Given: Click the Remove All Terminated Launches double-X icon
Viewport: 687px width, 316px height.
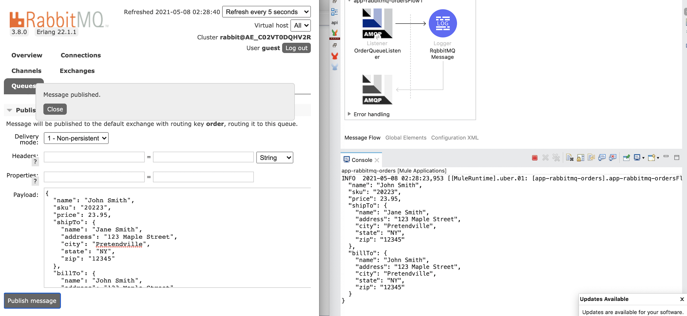Looking at the screenshot, I should point(556,158).
